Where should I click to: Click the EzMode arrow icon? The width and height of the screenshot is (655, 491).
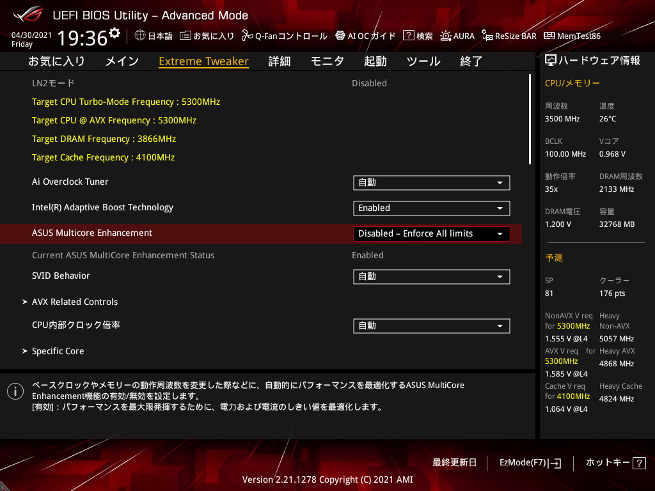555,463
